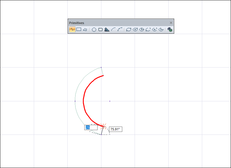Select the ellipse with center point tool

(x=135, y=29)
